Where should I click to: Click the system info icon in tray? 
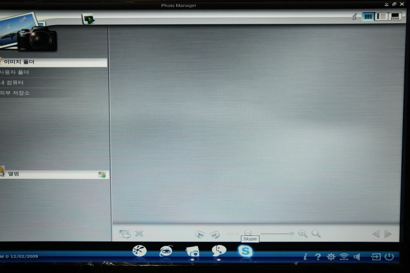pyautogui.click(x=306, y=257)
